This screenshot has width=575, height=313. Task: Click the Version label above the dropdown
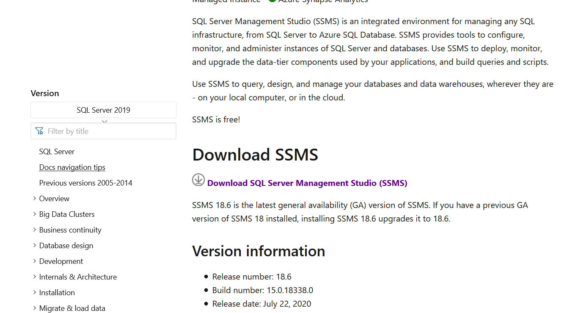tap(45, 93)
